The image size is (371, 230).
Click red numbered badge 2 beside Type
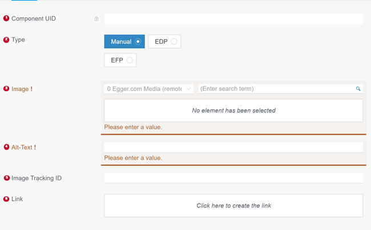point(6,40)
